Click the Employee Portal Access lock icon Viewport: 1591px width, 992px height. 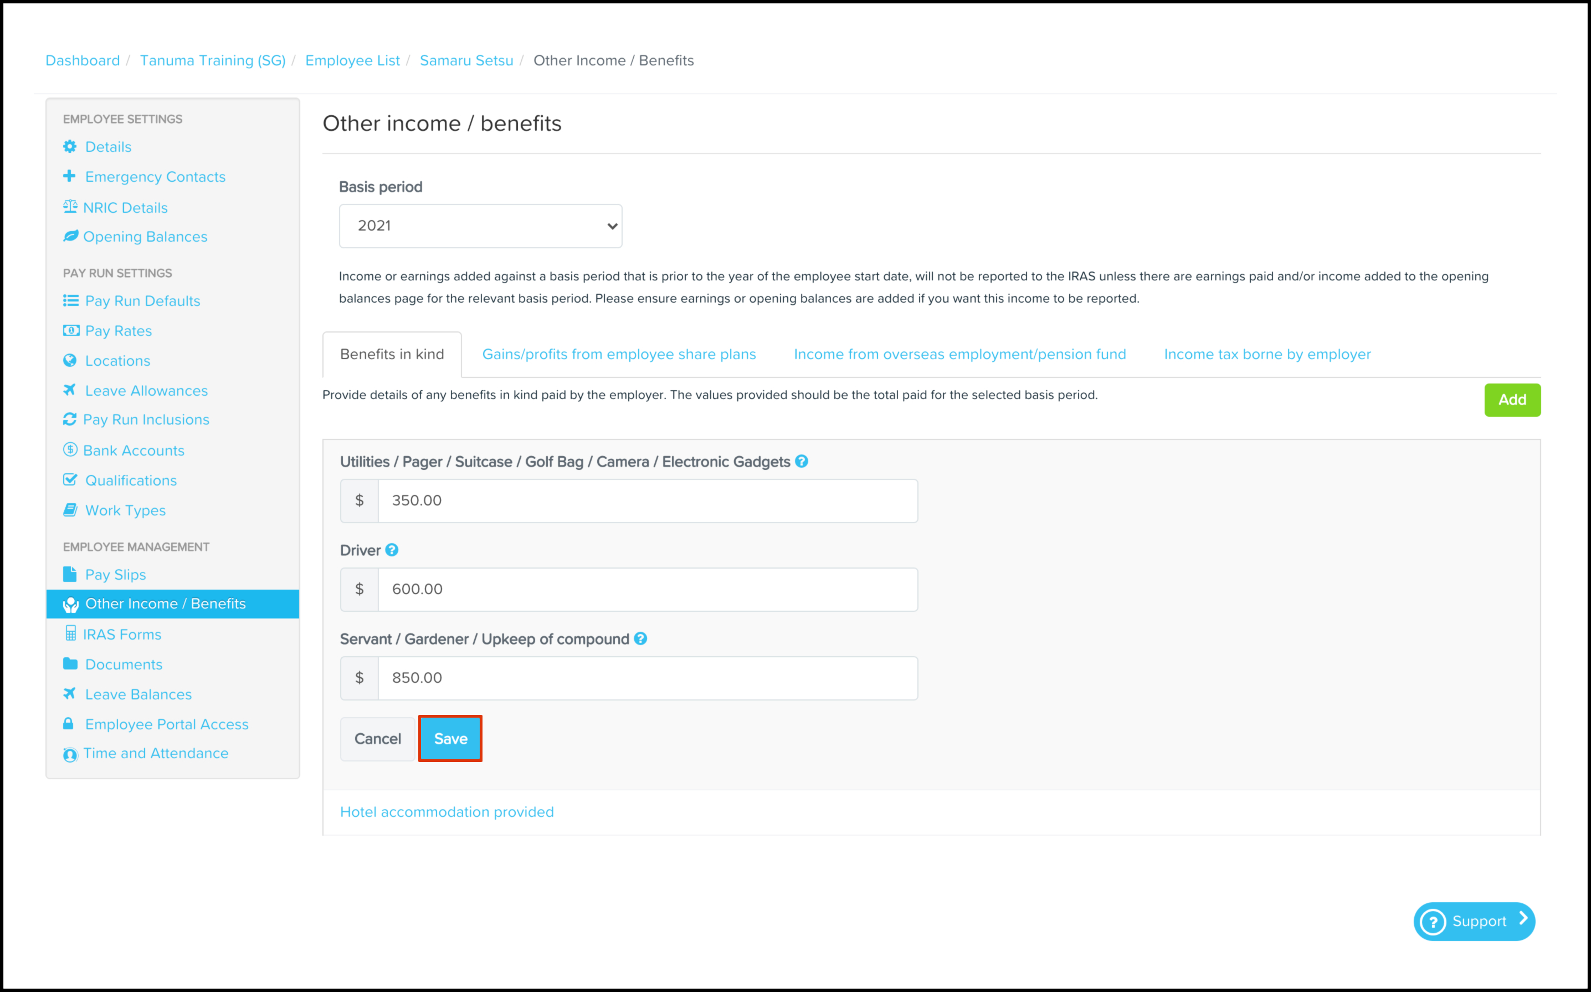(68, 723)
